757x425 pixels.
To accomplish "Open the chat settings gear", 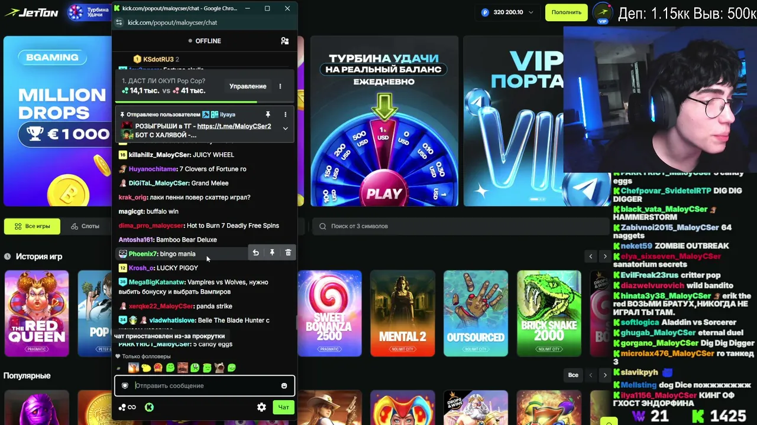I will click(x=261, y=407).
